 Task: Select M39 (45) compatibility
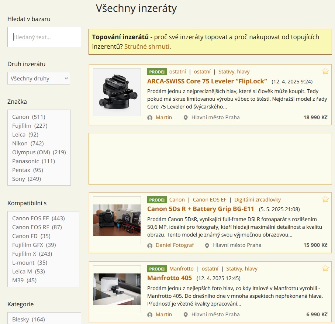click(x=24, y=280)
